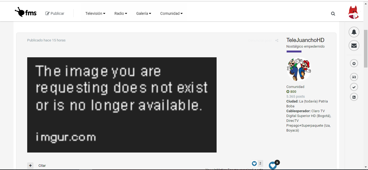Click the scroll-to-top arrow icon
Screen dimensions: 368x170
354,63
